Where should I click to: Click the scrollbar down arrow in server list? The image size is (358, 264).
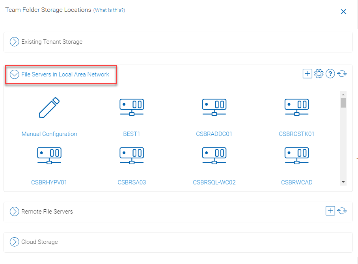[x=343, y=182]
